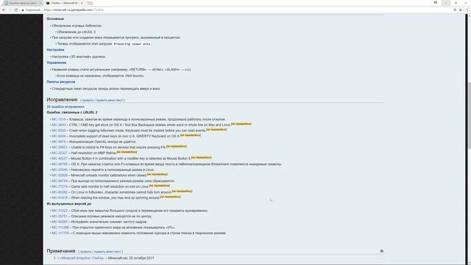
Task: Click 'Ошибки, связанные с LWJGL 2' subheading
Action: [x=72, y=113]
